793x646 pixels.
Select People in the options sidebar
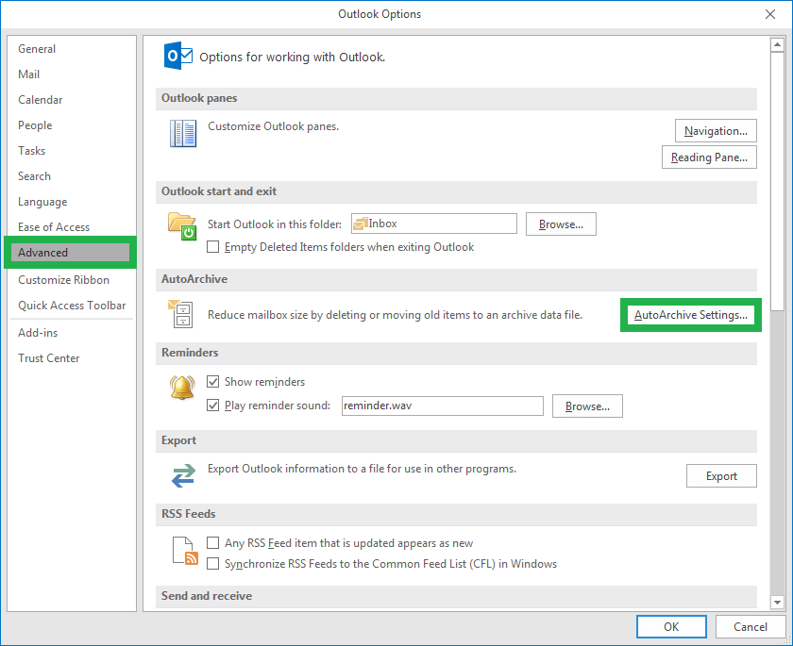(35, 125)
